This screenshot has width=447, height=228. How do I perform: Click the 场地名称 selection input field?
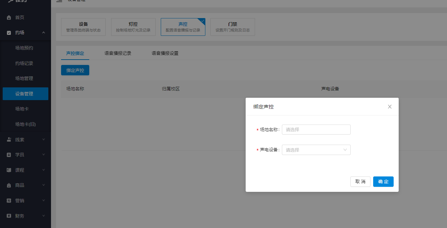316,130
